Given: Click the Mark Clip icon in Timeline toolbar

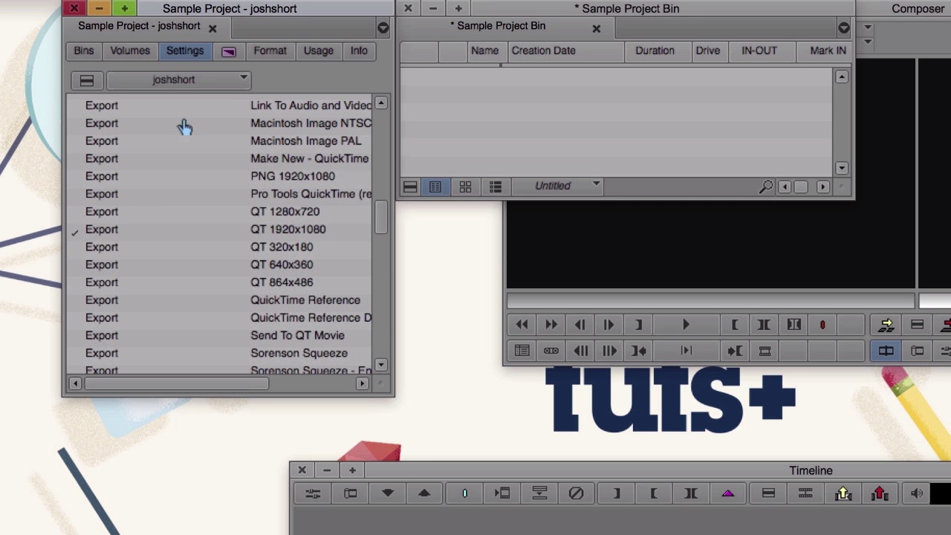Looking at the screenshot, I should tap(691, 493).
